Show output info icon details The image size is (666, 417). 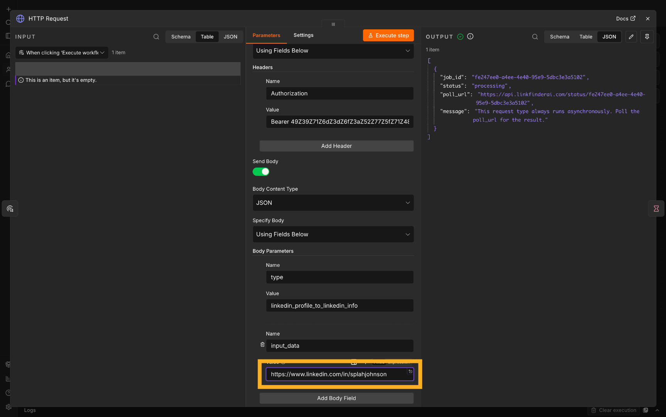[470, 36]
